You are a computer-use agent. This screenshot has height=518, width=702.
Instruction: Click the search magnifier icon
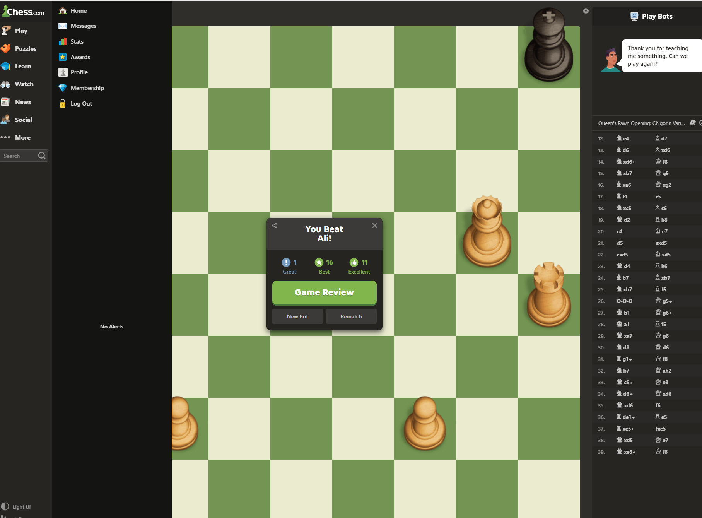pyautogui.click(x=42, y=156)
